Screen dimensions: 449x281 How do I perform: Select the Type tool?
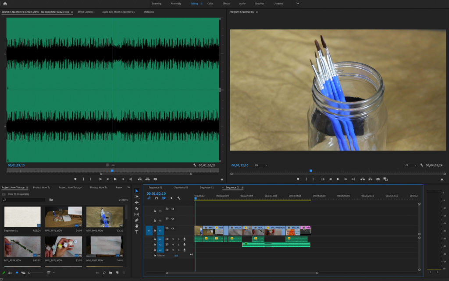point(137,232)
